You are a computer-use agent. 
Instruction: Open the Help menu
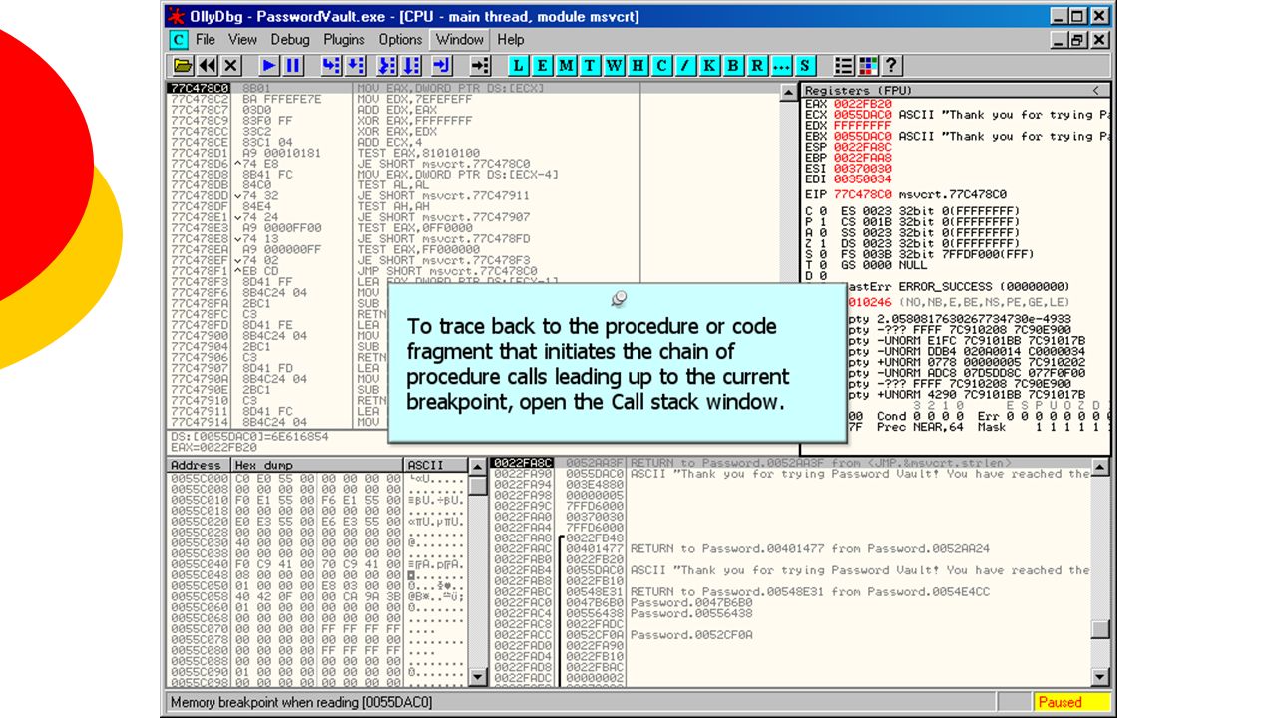pos(511,40)
